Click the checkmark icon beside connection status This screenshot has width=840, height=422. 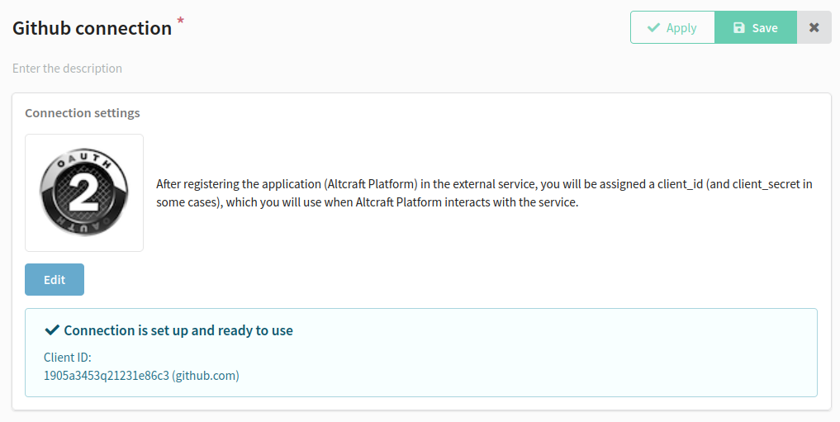52,330
